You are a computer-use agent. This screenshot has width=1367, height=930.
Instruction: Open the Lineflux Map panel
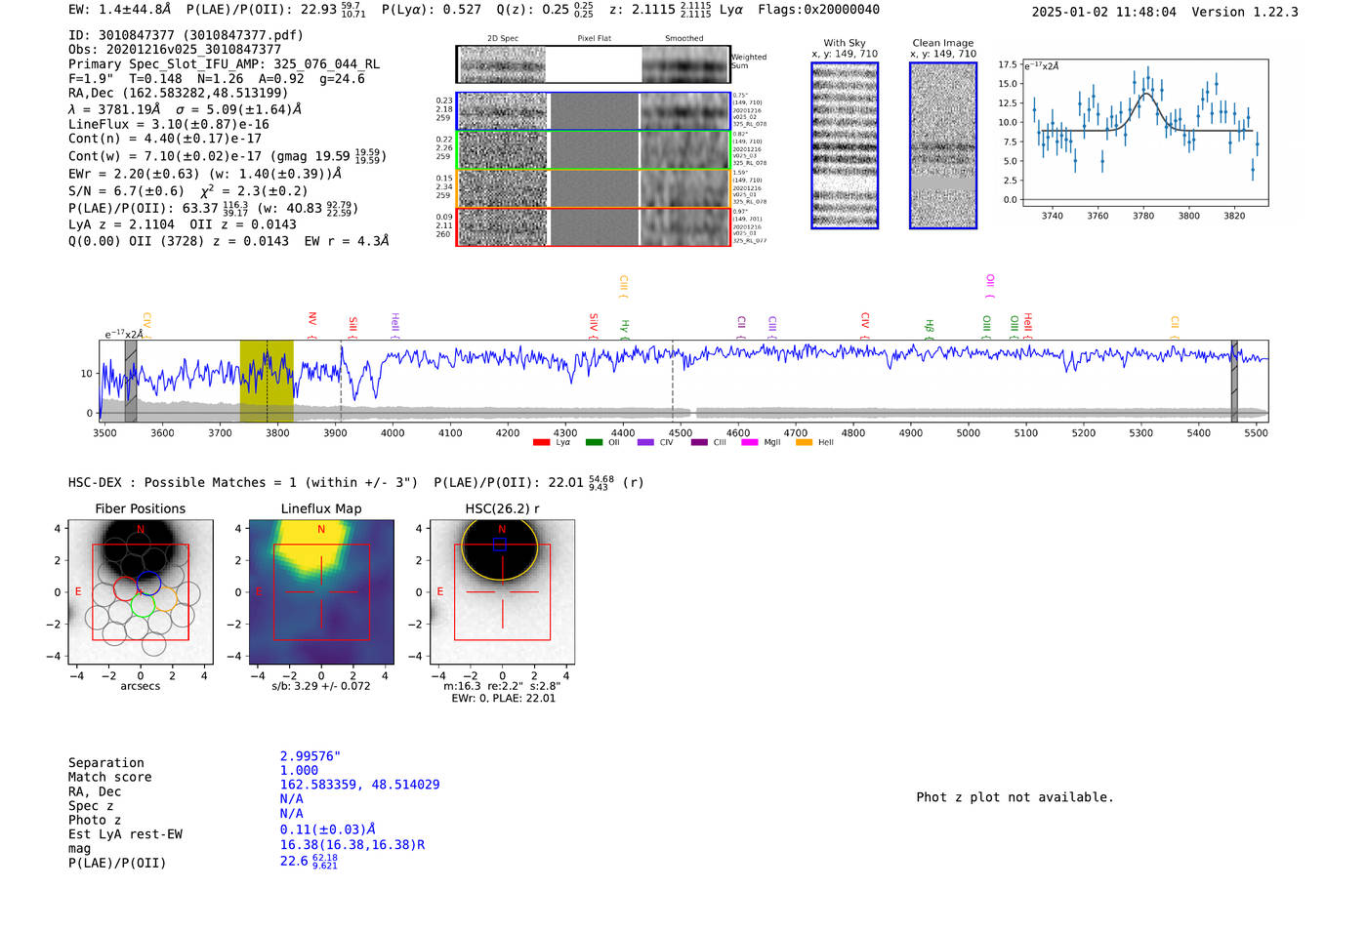coord(321,592)
